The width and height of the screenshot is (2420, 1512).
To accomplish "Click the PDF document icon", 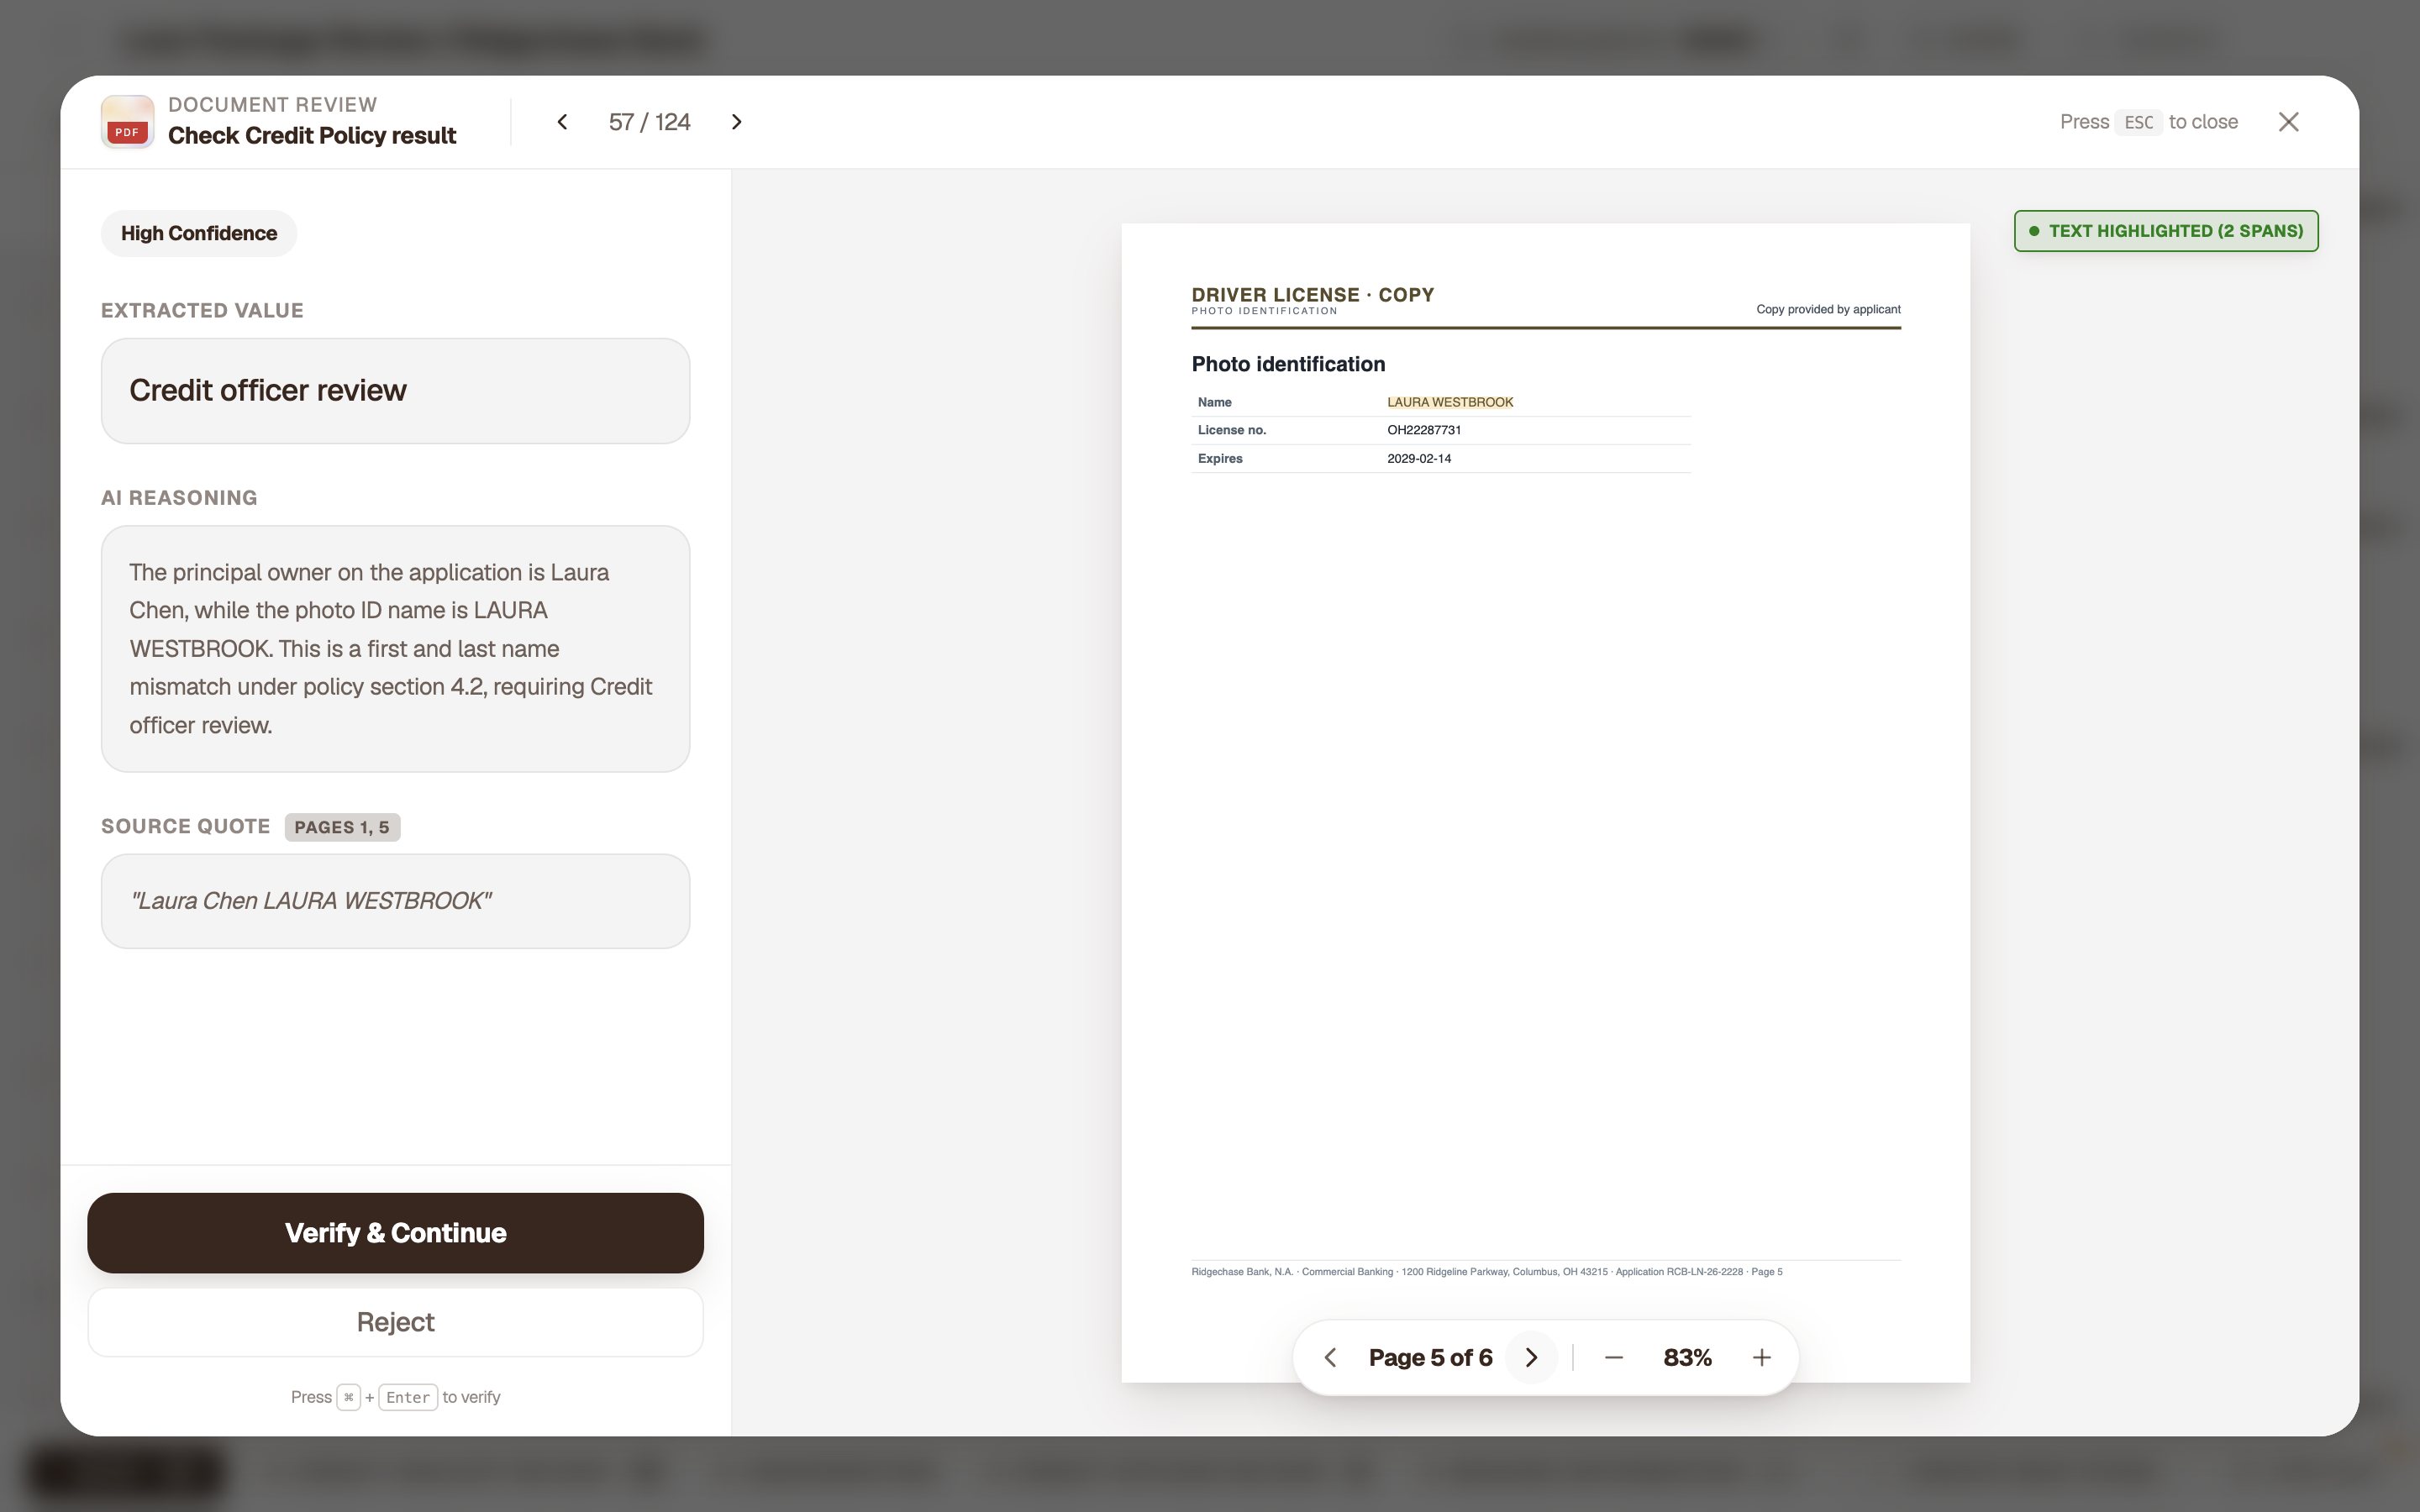I will click(127, 122).
